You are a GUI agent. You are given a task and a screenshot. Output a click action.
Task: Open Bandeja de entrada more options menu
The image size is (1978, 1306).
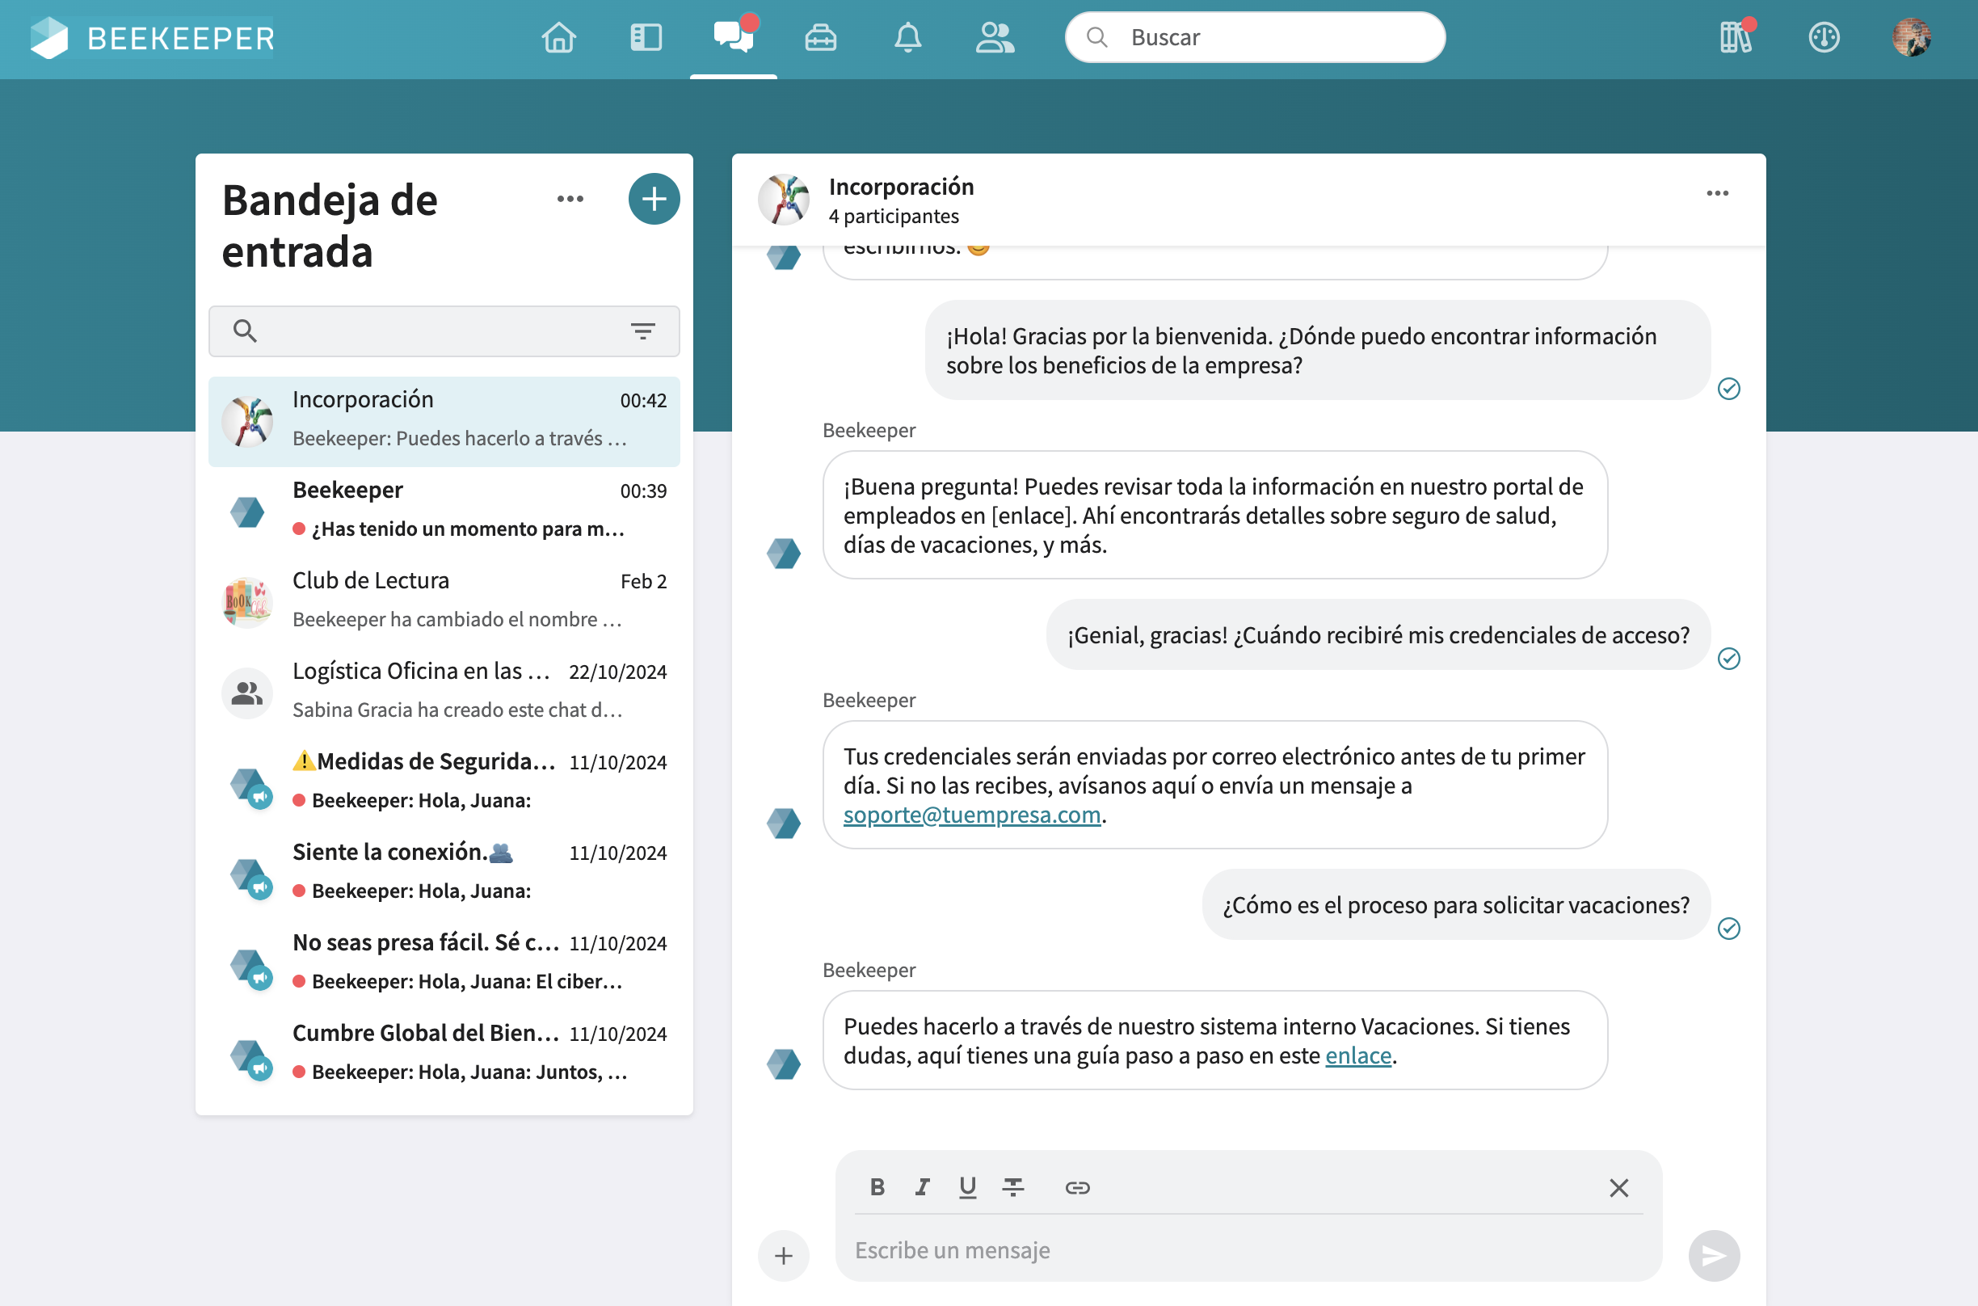(x=570, y=199)
